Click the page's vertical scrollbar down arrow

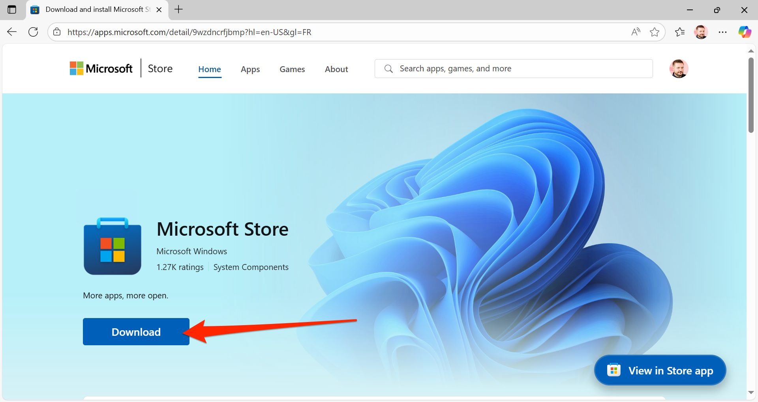(x=751, y=393)
